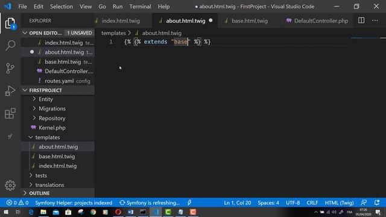
Task: Click Ln 1, Col 20 go-to-line indicator
Action: click(237, 203)
